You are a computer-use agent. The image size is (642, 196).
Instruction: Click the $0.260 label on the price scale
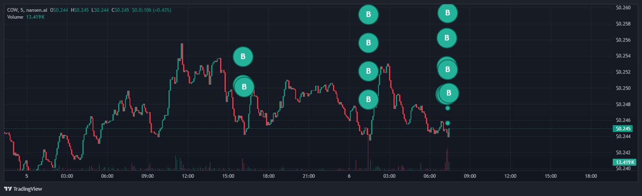click(x=623, y=8)
